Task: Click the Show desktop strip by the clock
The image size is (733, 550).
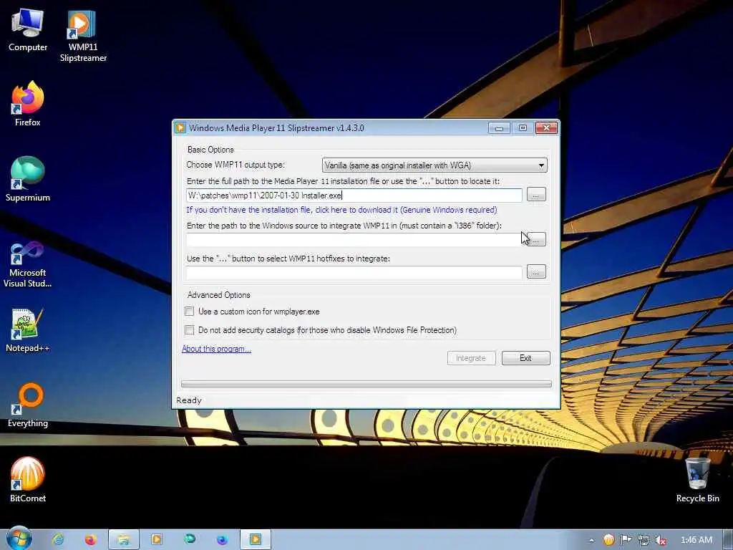Action: pyautogui.click(x=728, y=540)
